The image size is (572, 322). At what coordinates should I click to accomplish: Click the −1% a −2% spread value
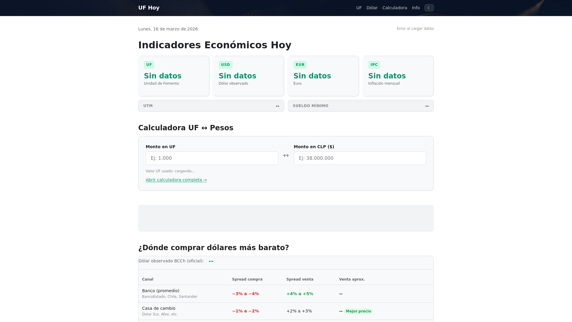pos(245,311)
